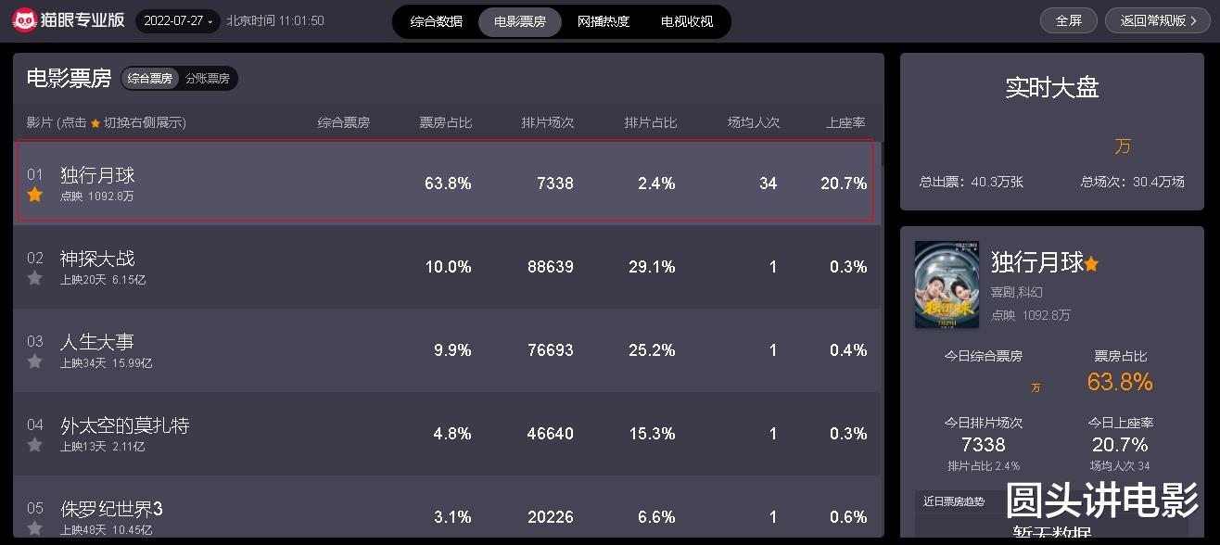
Task: Star the movie 外太空的莫扎特
Action: point(35,445)
